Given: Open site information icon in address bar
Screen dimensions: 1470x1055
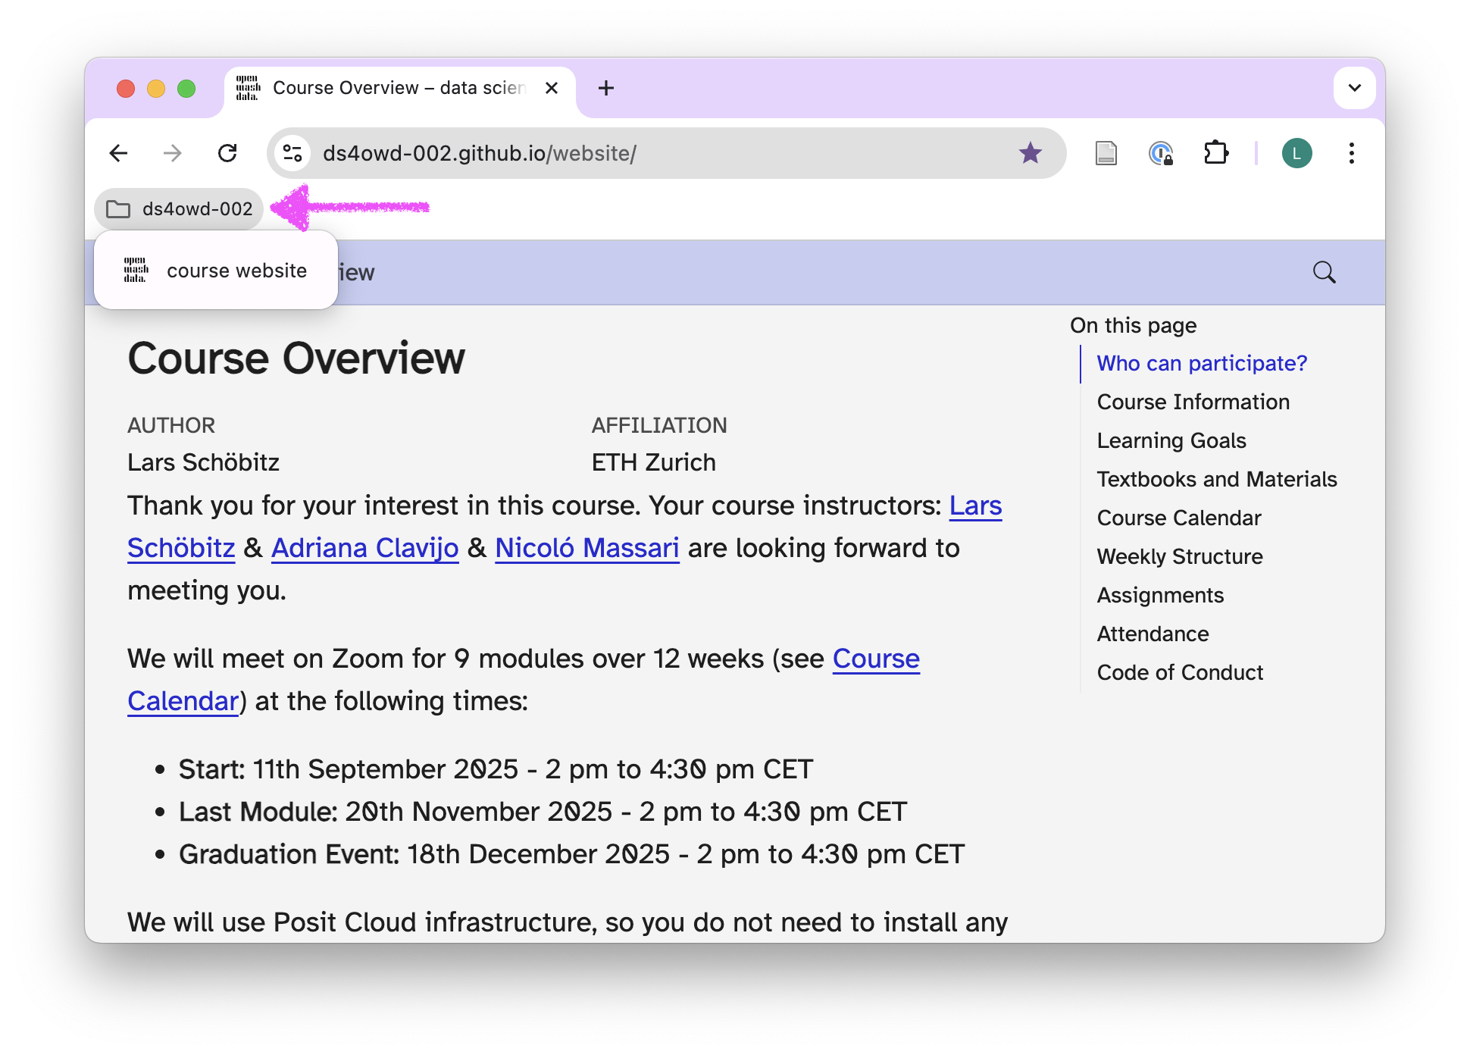Looking at the screenshot, I should tap(292, 154).
